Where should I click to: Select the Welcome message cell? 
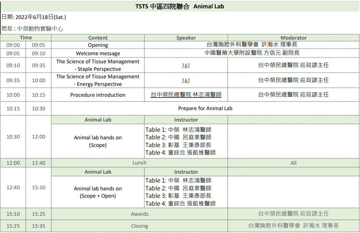pos(98,54)
